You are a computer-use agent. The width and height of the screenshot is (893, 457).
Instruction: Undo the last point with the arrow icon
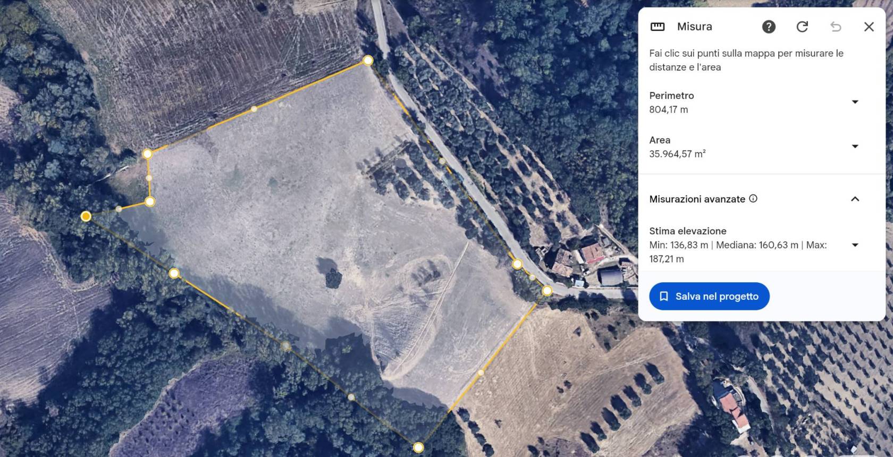click(x=836, y=27)
